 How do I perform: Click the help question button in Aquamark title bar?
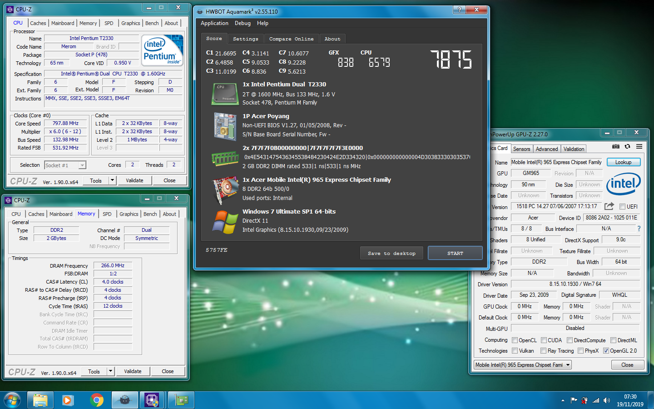point(459,10)
